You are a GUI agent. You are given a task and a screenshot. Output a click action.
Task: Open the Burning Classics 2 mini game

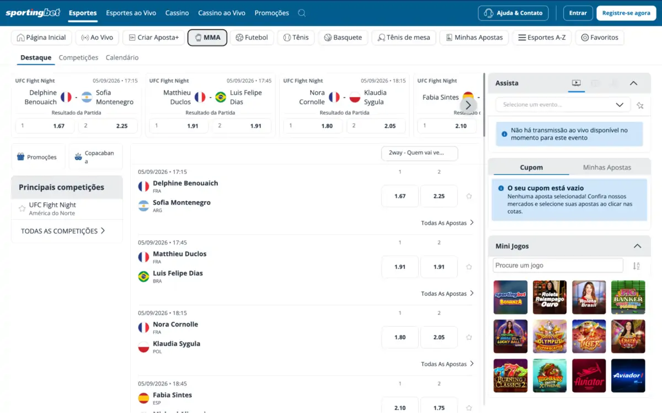510,376
